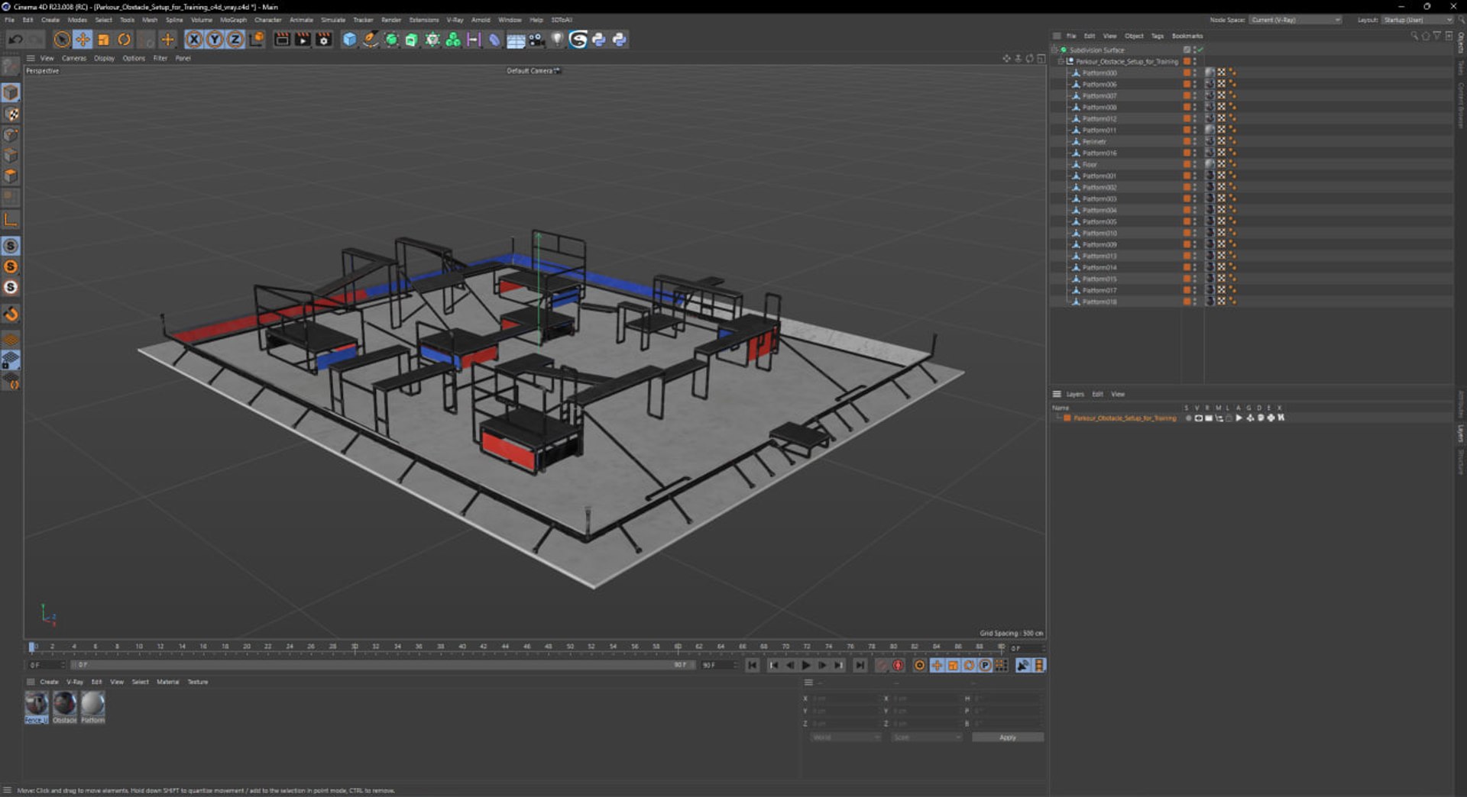Image resolution: width=1467 pixels, height=797 pixels.
Task: Open the viewport Default Camera dropdown
Action: [533, 71]
